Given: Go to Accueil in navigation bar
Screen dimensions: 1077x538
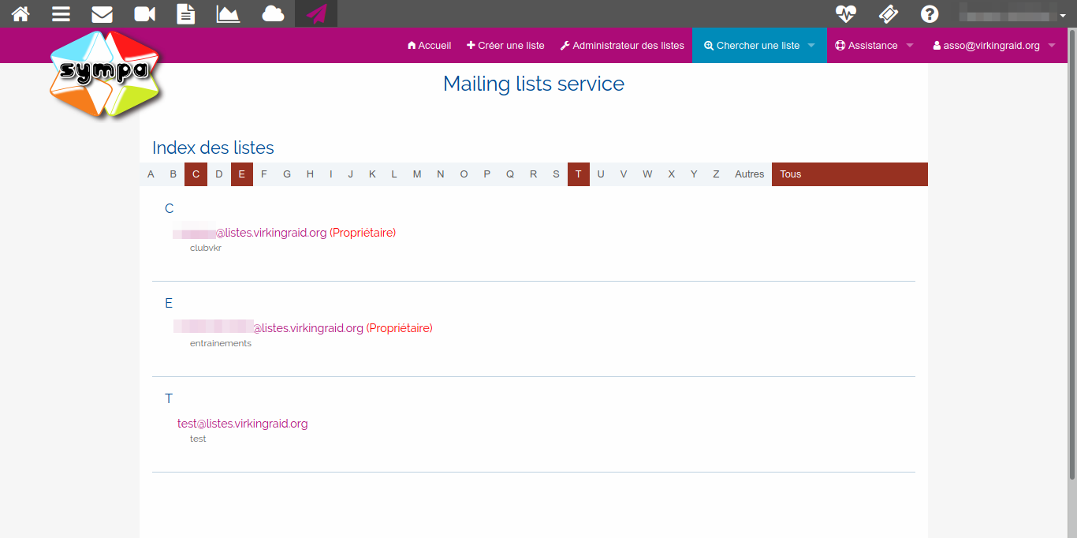Looking at the screenshot, I should pos(429,46).
